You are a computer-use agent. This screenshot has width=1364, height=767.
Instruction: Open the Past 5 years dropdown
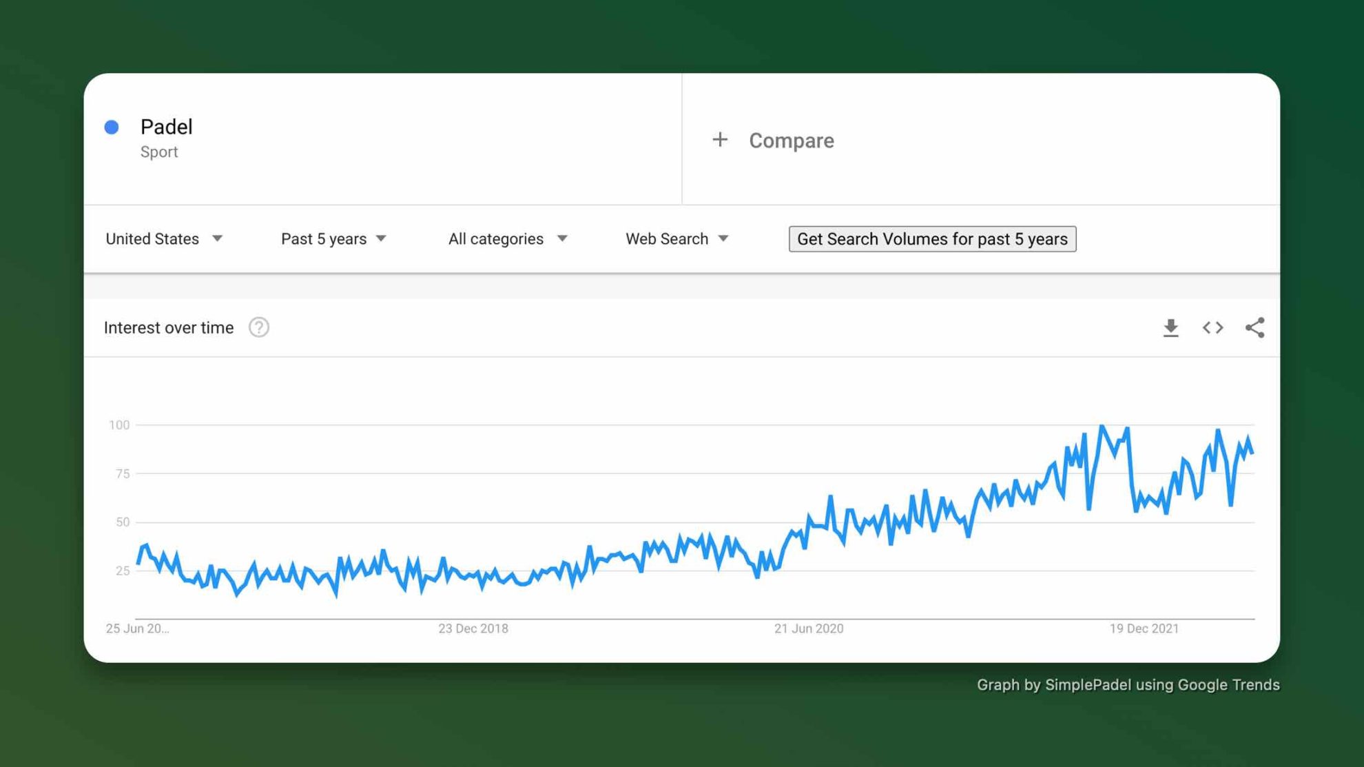pos(333,238)
